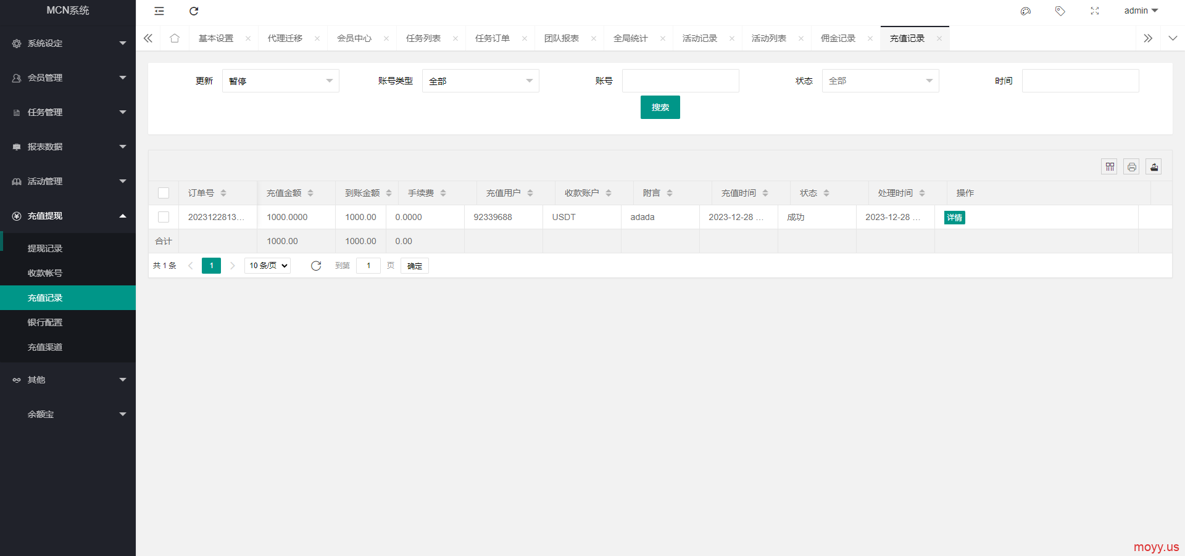Image resolution: width=1185 pixels, height=556 pixels.
Task: Click the 搜索 button
Action: coord(660,107)
